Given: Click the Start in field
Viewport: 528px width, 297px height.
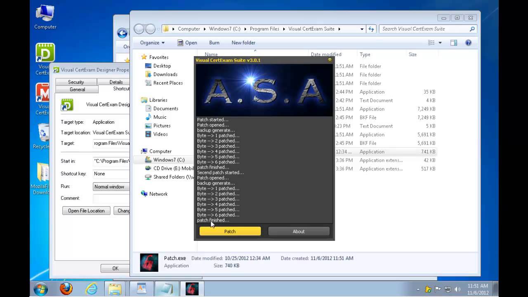Looking at the screenshot, I should tap(111, 161).
